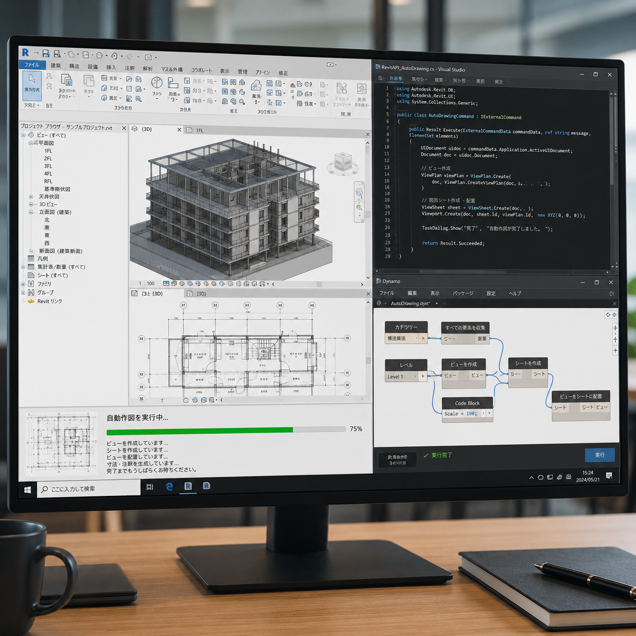Screen dimensions: 636x636
Task: Open the Revit ファイル tab
Action: pos(31,65)
